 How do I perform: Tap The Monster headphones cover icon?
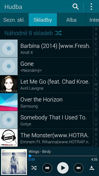click(x=9, y=138)
